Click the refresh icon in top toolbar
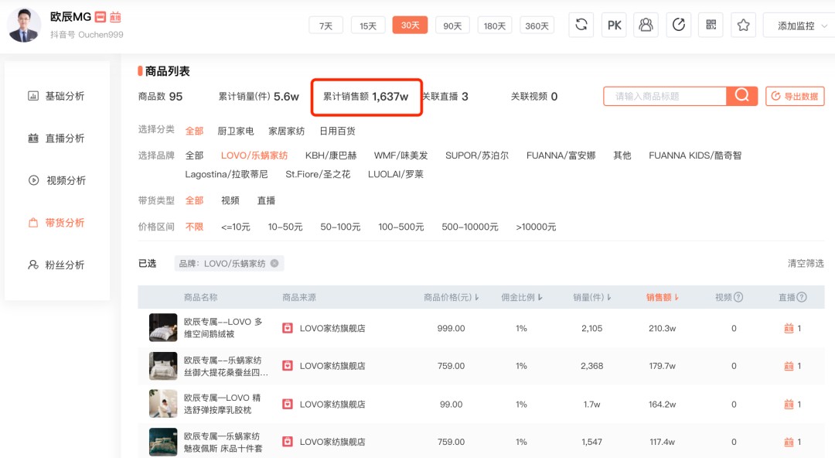The image size is (835, 458). tap(581, 25)
